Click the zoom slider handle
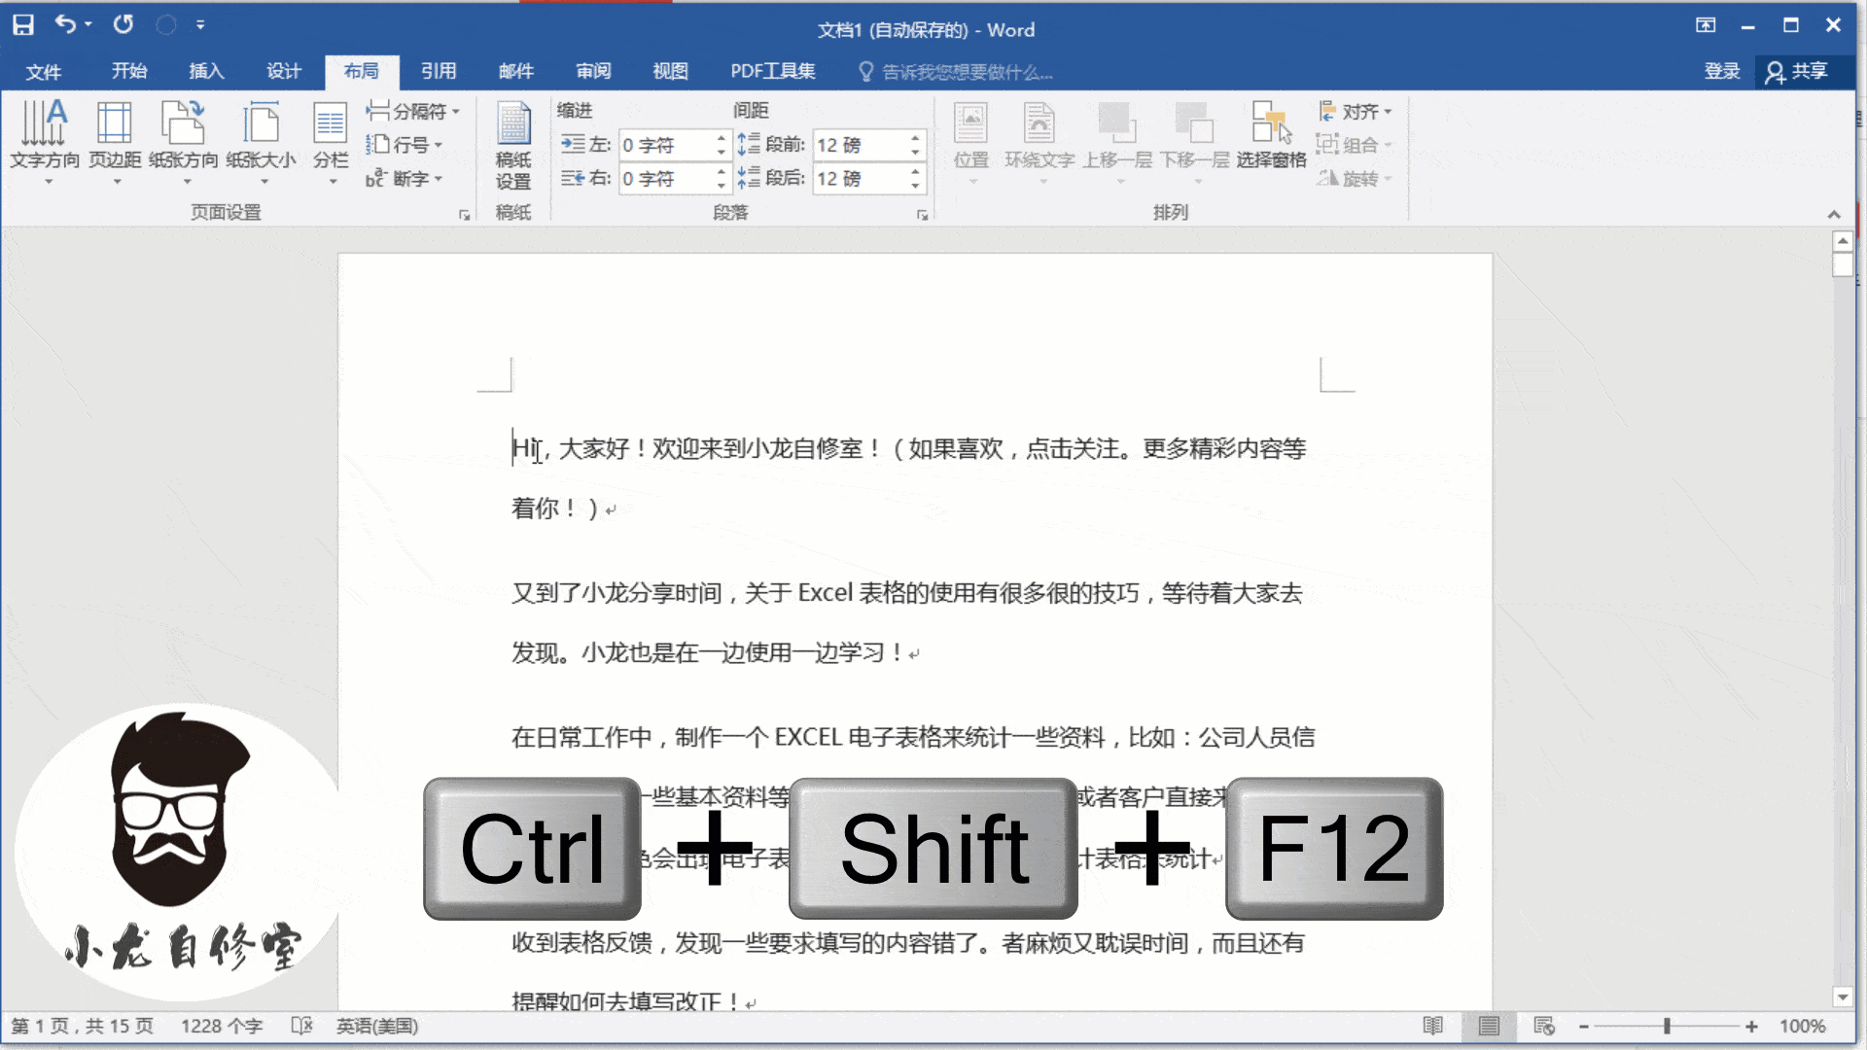 pos(1667,1027)
